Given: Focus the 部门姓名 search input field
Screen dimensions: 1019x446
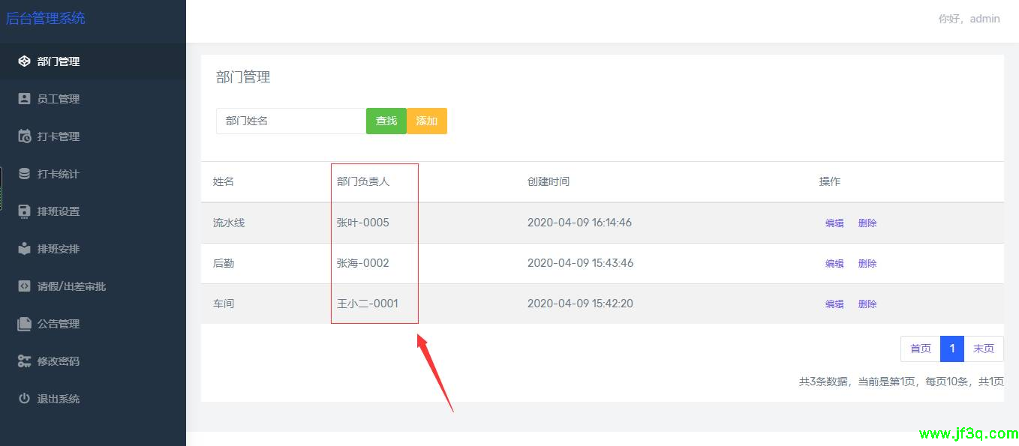Looking at the screenshot, I should [291, 121].
